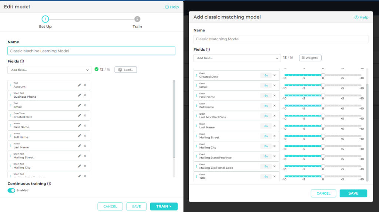Remove the Business Phone field with X icon
Screen dimensions: 379x212
[x=85, y=95]
